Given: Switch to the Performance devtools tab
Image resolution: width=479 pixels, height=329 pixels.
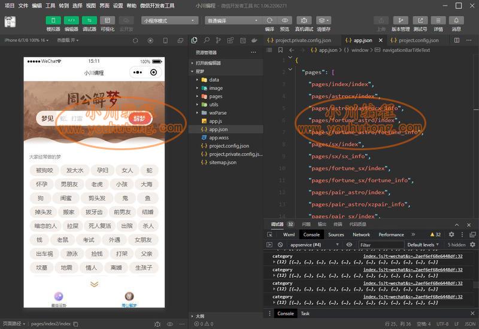Looking at the screenshot, I should [391, 234].
